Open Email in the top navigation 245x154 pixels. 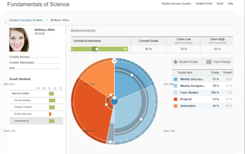click(x=220, y=4)
